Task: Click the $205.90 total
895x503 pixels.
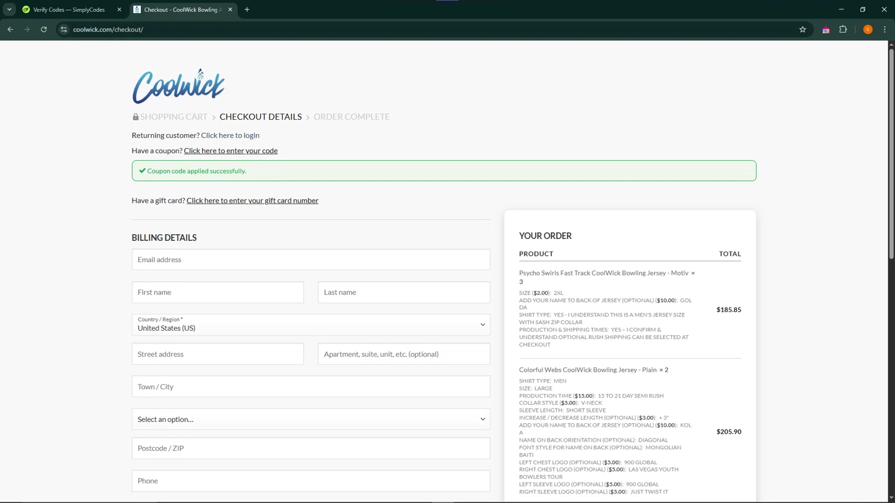Action: [729, 432]
